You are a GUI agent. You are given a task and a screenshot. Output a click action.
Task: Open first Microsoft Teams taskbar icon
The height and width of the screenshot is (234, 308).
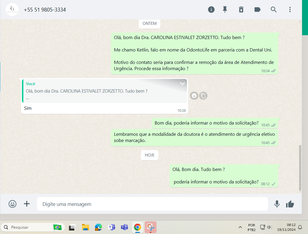point(111,227)
